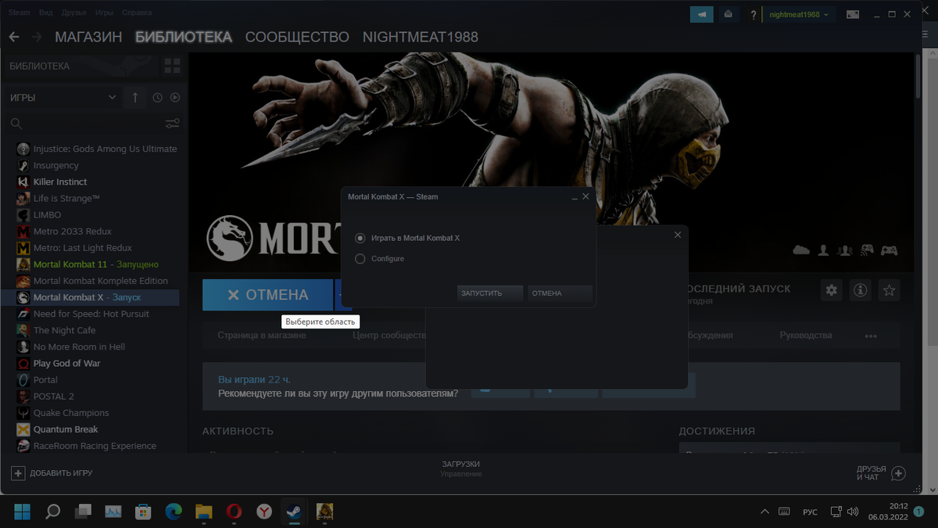Click the multiplayer people icon

[844, 250]
